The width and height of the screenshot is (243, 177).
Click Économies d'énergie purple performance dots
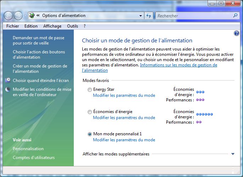[x=199, y=122]
